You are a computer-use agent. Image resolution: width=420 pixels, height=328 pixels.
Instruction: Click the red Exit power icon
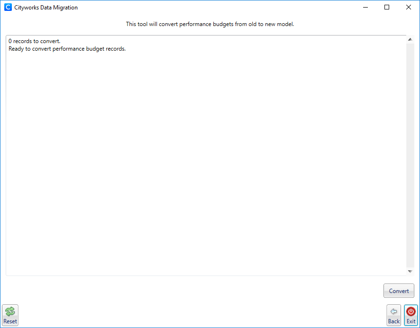tap(411, 311)
